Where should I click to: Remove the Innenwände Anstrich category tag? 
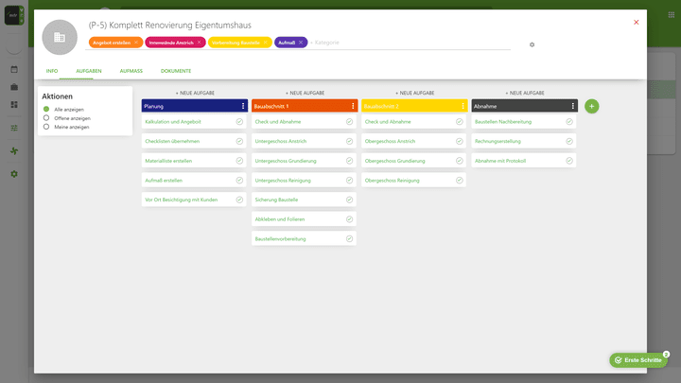[x=199, y=43]
